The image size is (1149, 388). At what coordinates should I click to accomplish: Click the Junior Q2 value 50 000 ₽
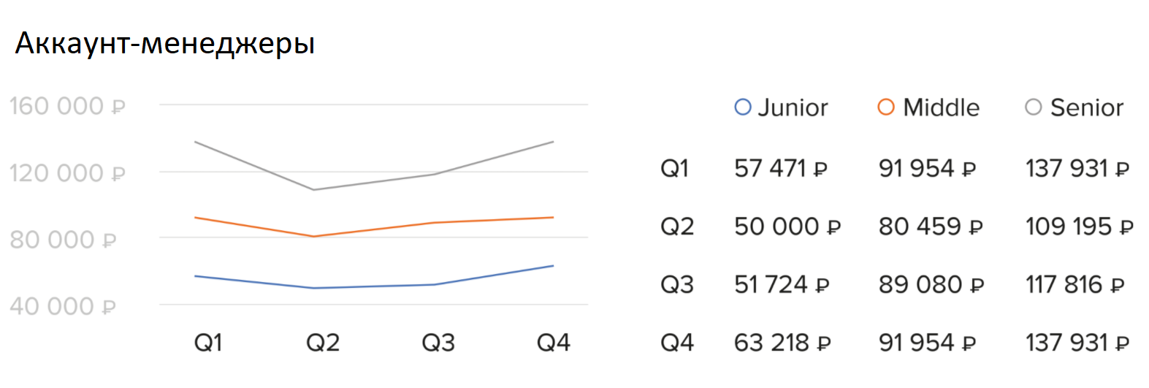point(787,227)
